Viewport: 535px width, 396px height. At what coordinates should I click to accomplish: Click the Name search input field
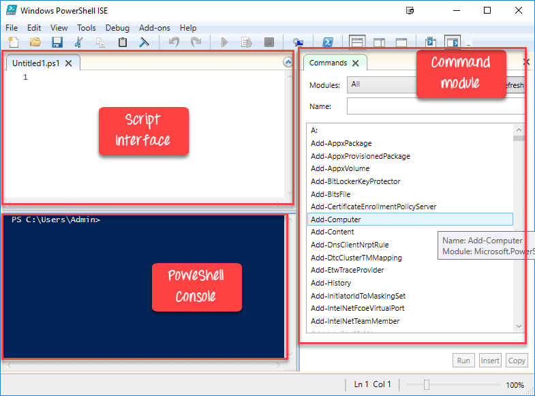coord(436,106)
